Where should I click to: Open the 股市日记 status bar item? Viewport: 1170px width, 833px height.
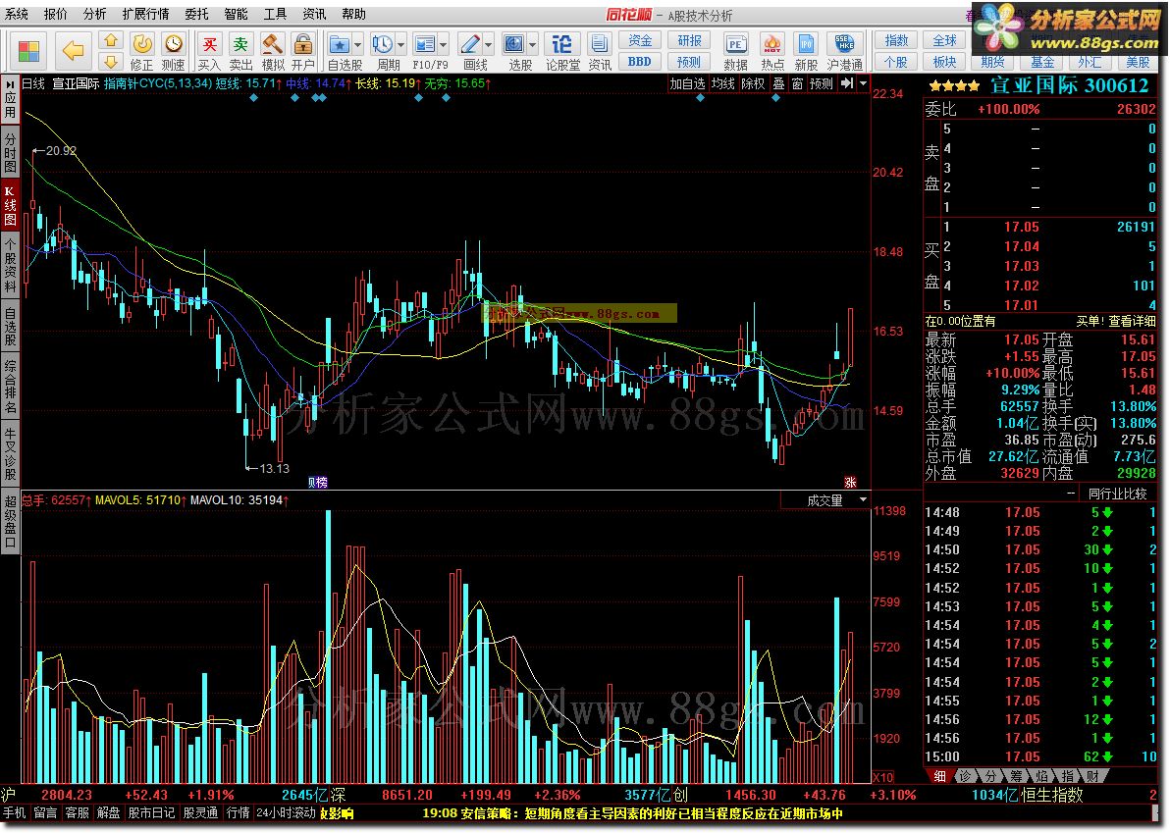(151, 812)
